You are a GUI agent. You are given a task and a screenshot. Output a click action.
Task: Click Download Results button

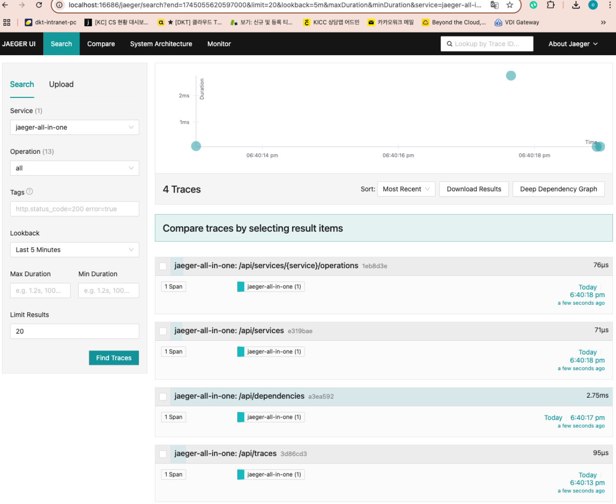click(x=474, y=189)
